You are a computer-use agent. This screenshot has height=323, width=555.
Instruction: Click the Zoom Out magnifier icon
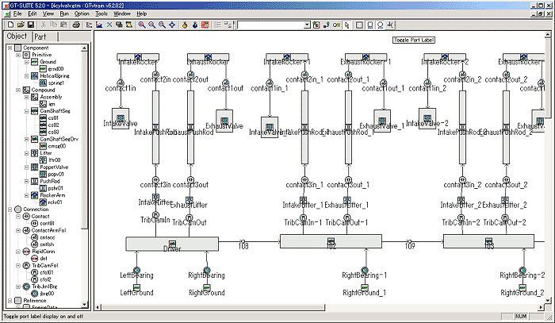[152, 25]
